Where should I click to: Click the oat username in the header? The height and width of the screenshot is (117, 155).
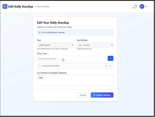click(136, 6)
